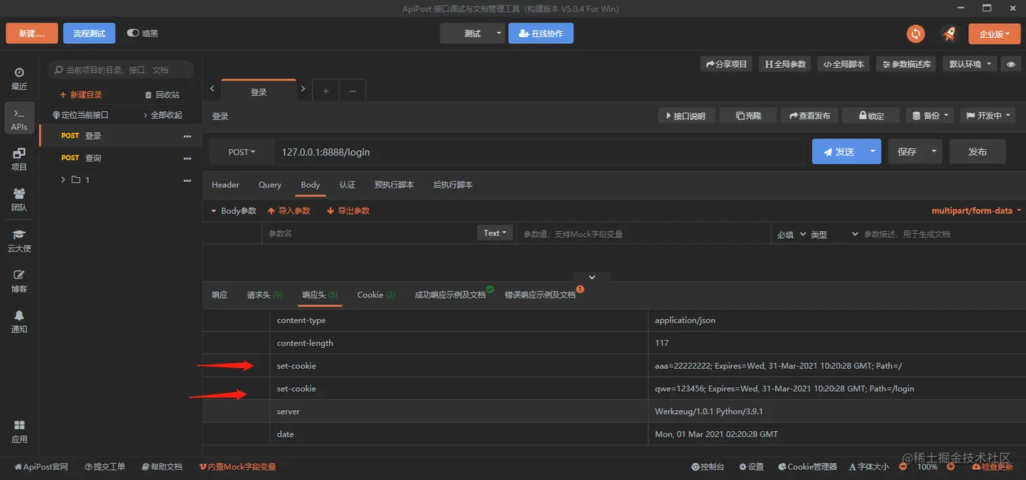Open the 备份 backup dropdown
1026x480 pixels.
tap(930, 116)
